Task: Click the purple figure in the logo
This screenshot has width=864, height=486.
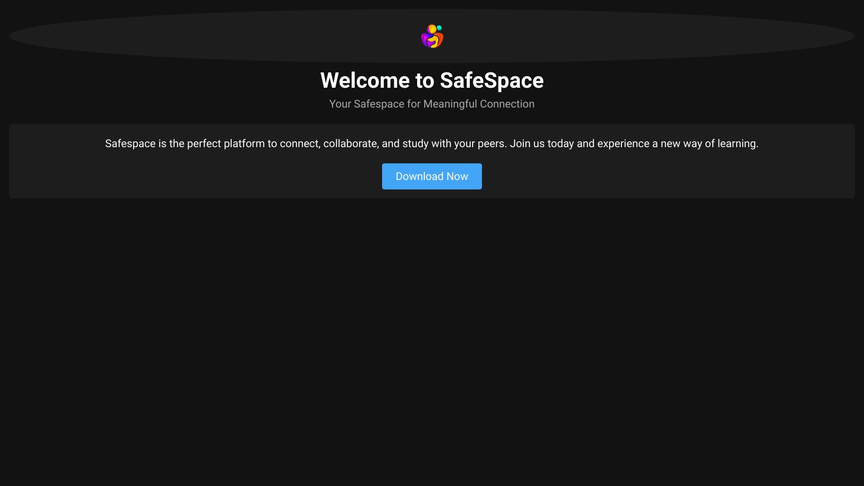Action: [425, 40]
